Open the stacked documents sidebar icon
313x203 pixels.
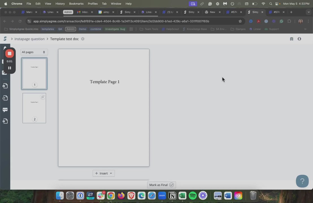click(x=5, y=72)
